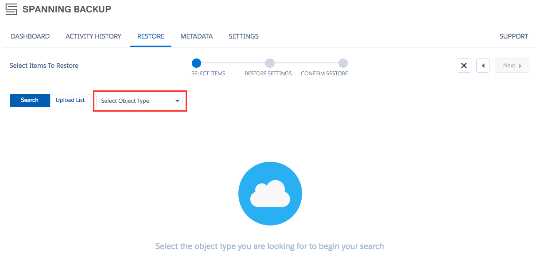Click the X cancel icon
The width and height of the screenshot is (540, 272).
click(464, 65)
